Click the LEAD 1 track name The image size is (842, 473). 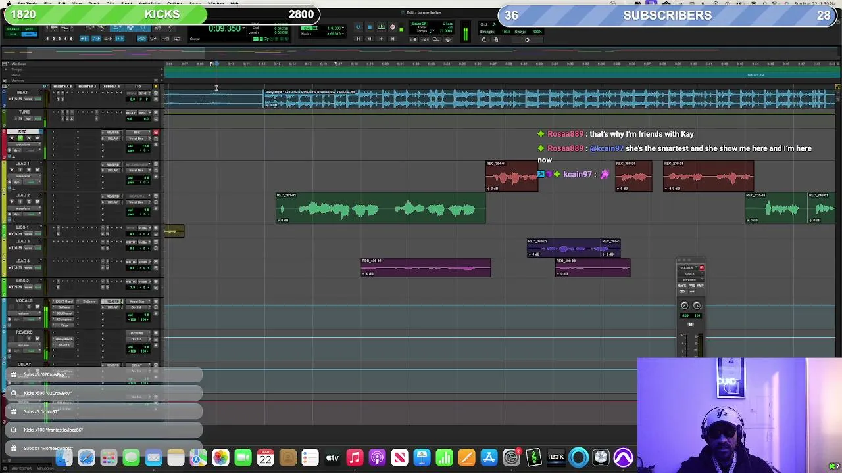22,163
